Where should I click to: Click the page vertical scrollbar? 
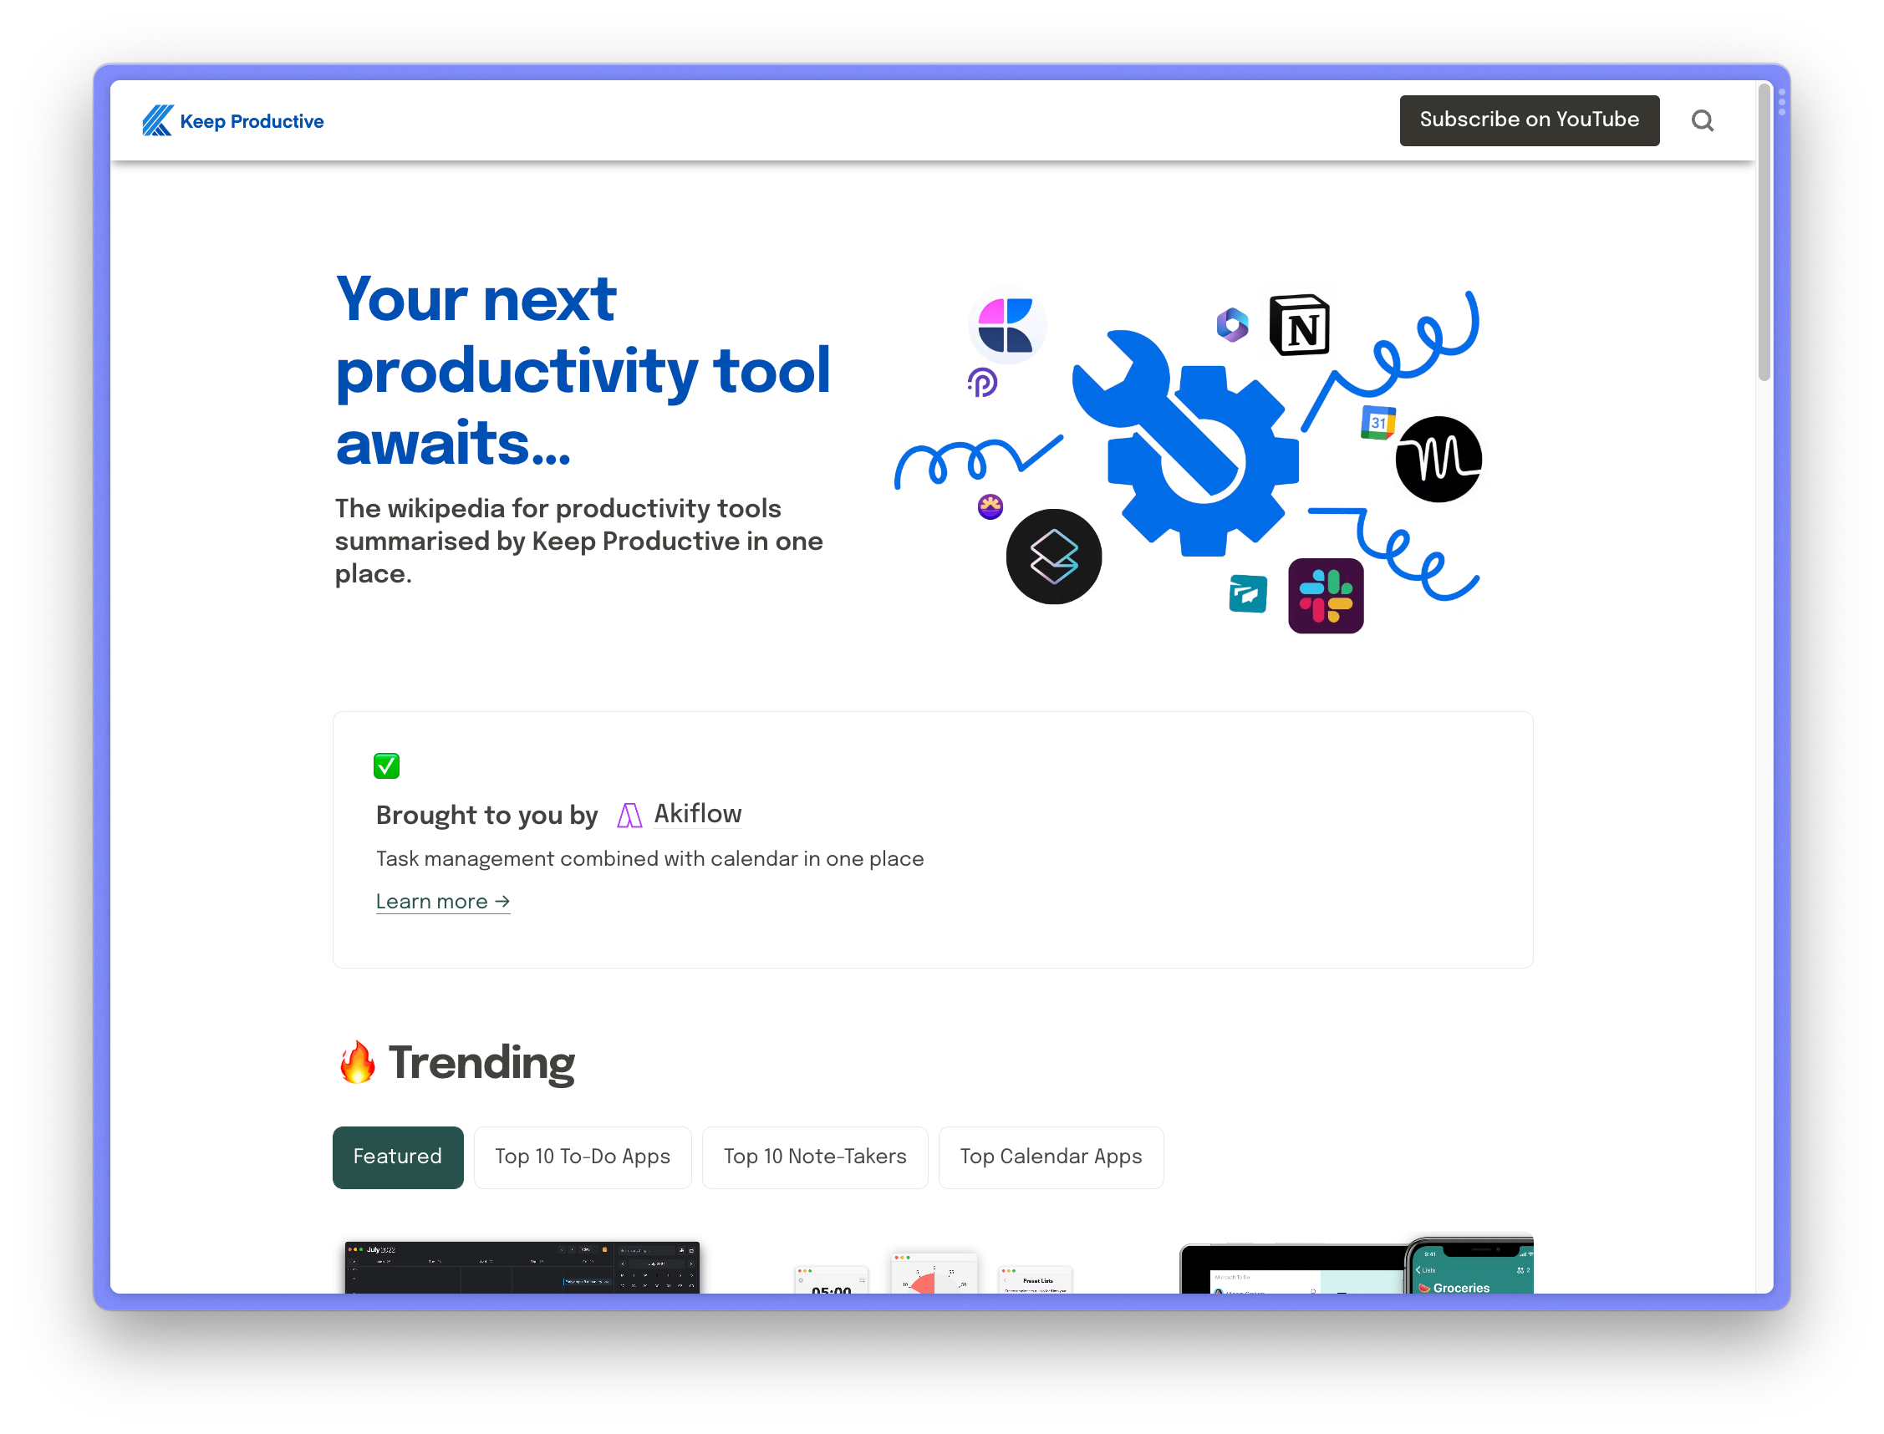coord(1764,232)
